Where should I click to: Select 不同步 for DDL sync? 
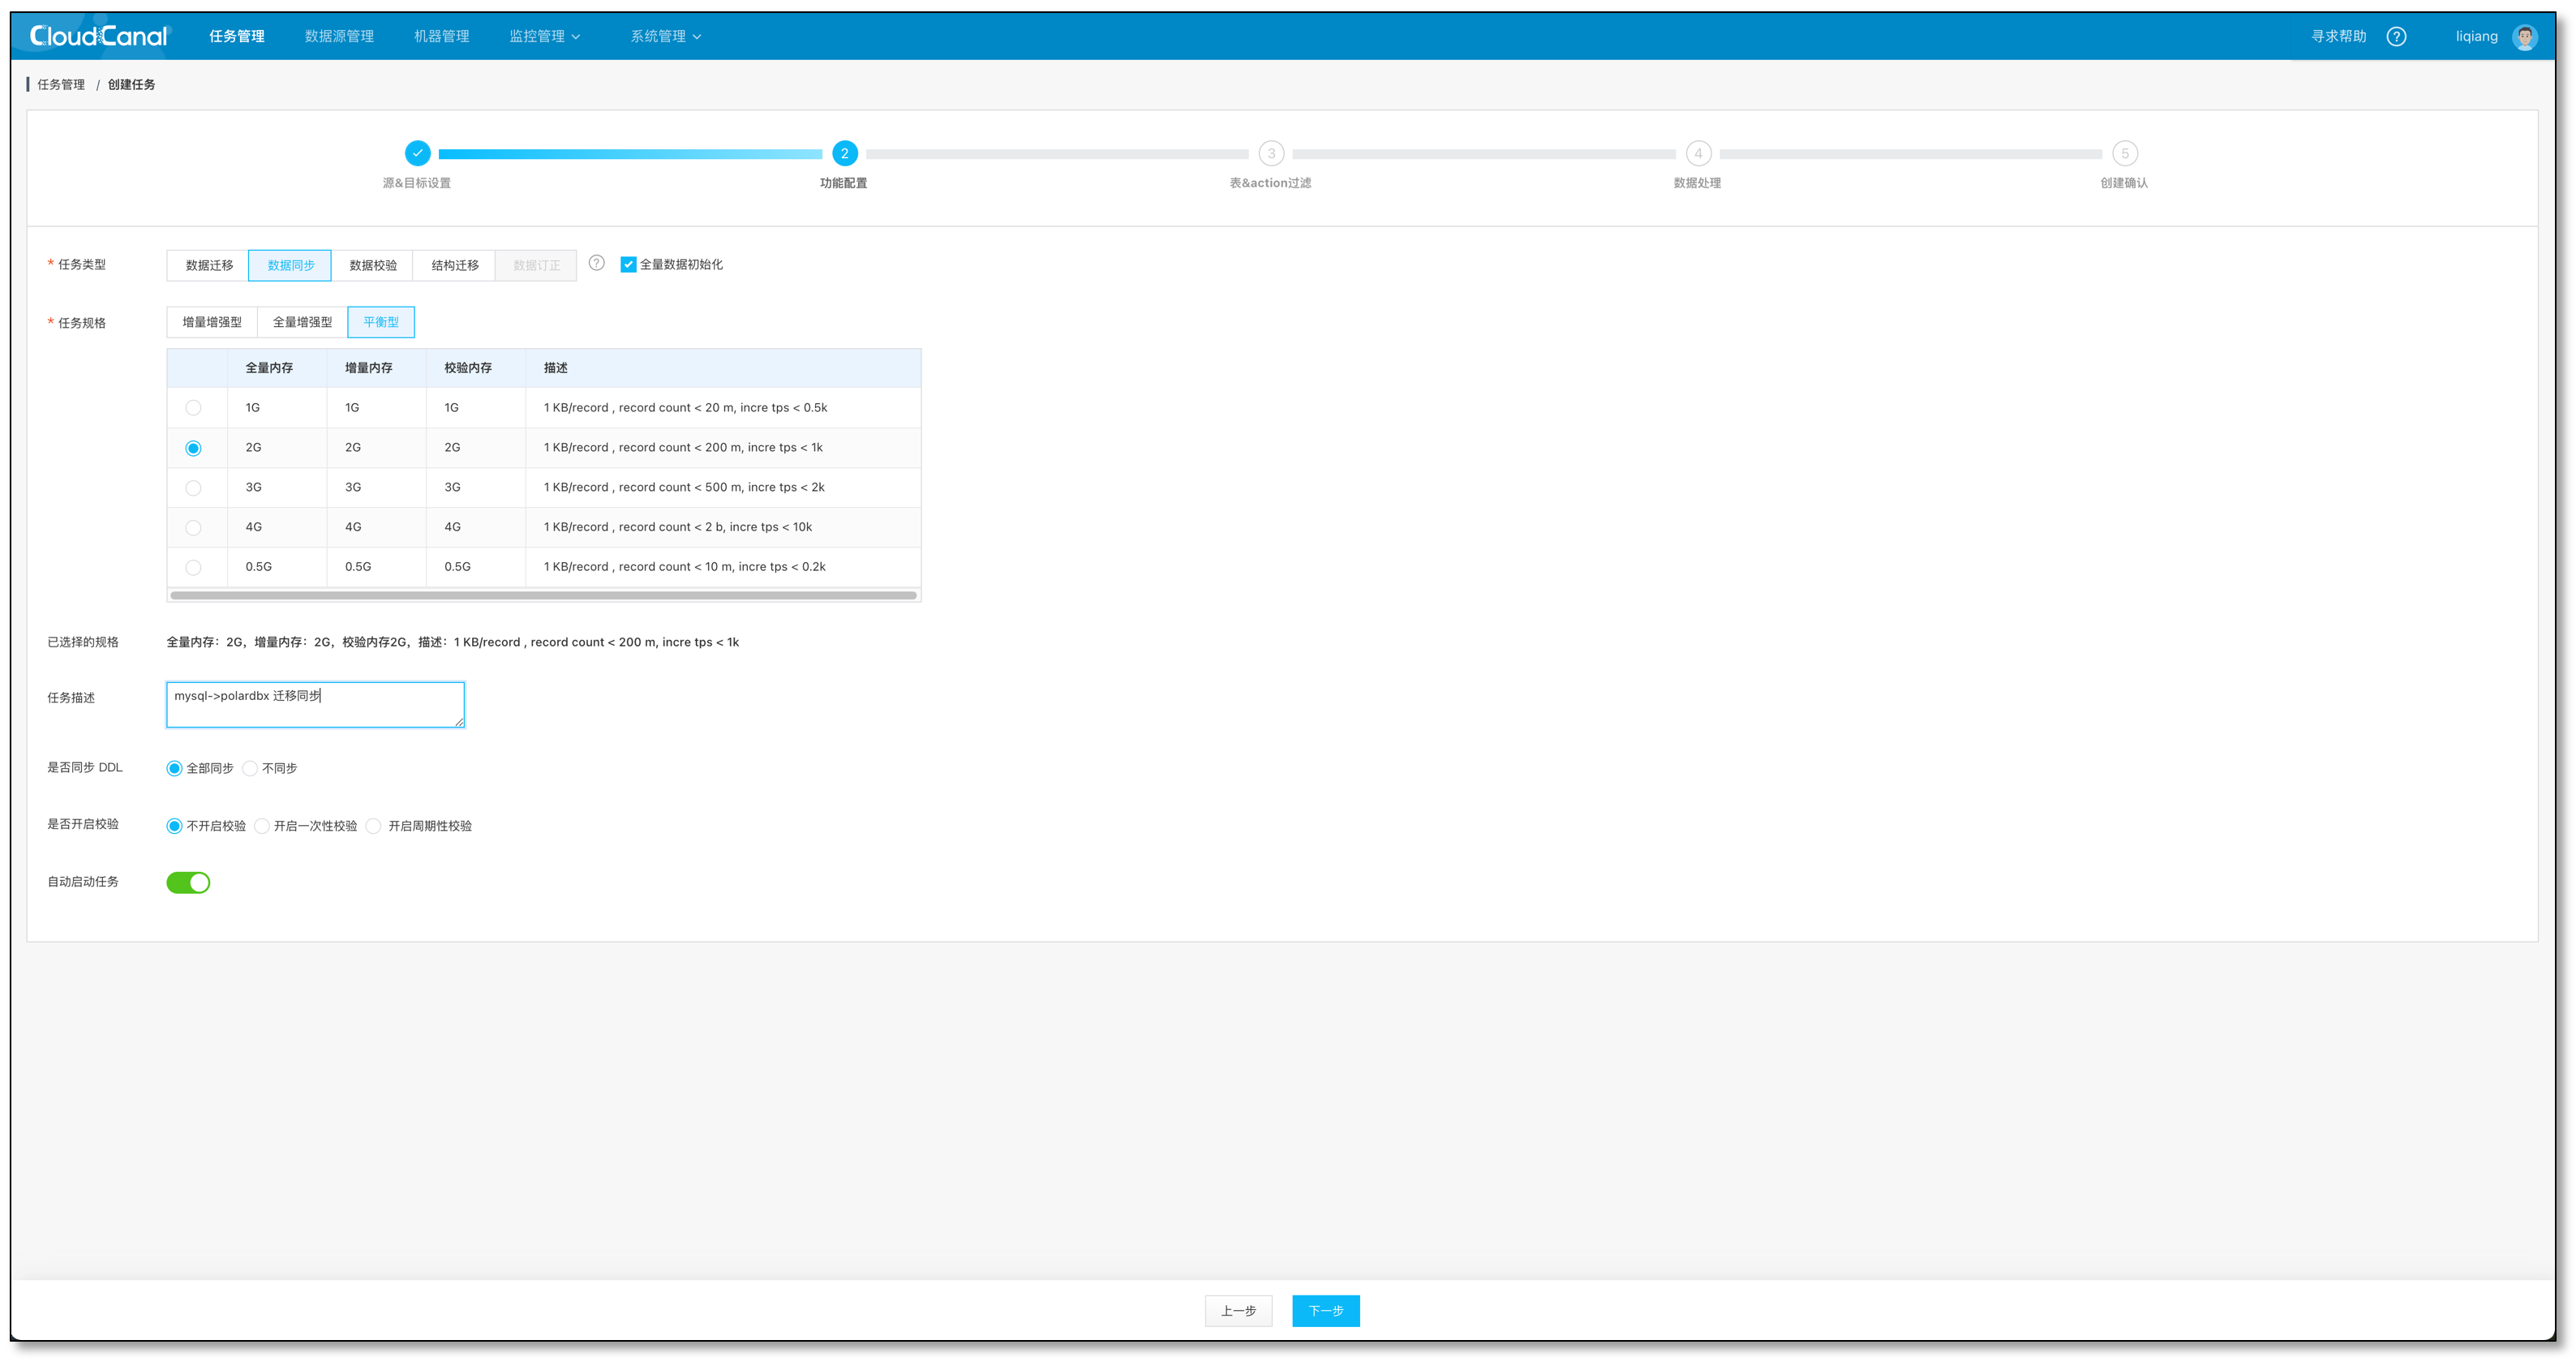tap(250, 768)
